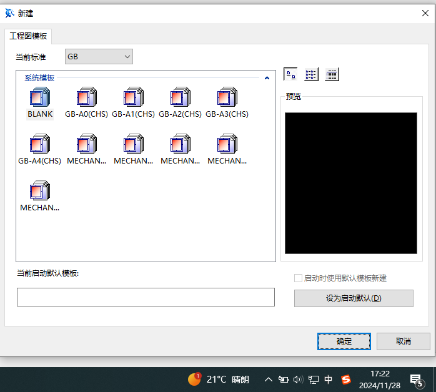Choose the GB-A4(CHS) template icon
Screen dimensions: 436x392
tap(40, 144)
